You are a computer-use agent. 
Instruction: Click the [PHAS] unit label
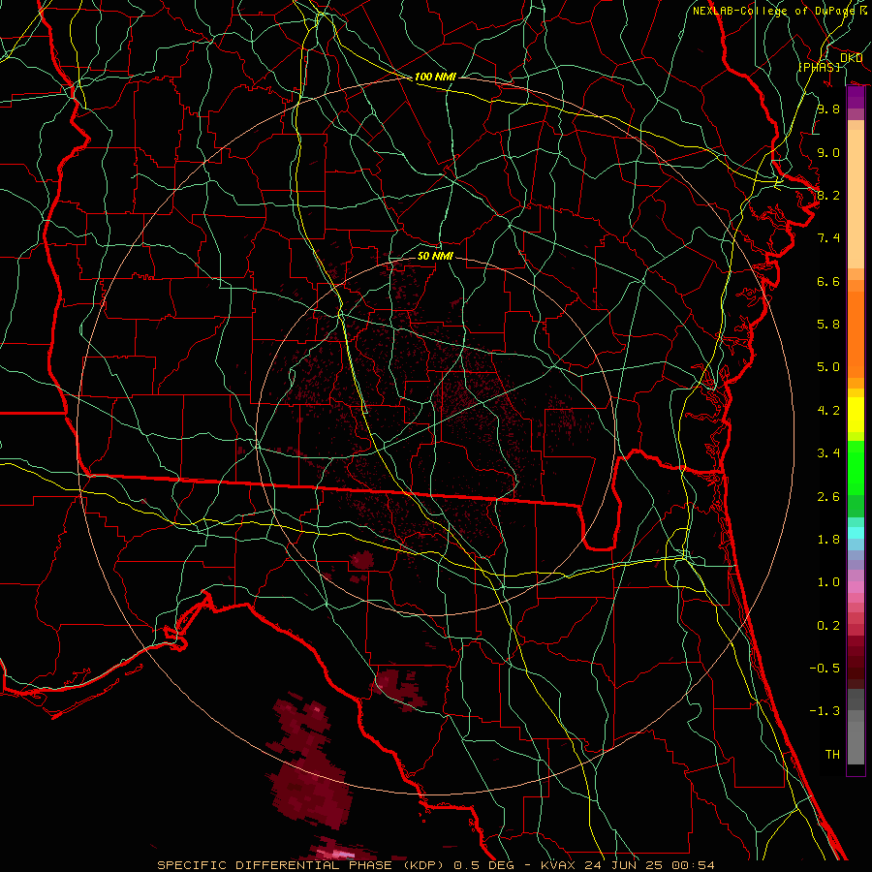click(819, 68)
